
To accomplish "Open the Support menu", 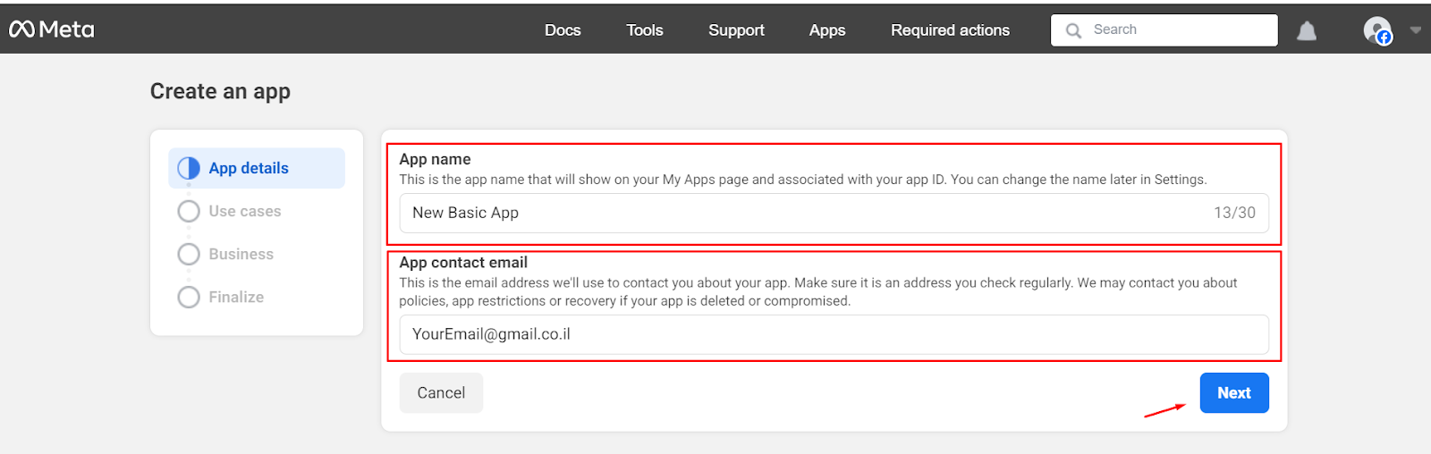I will click(736, 29).
